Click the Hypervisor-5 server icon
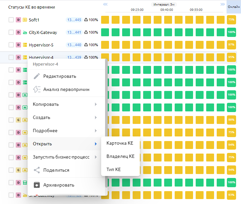 point(25,45)
